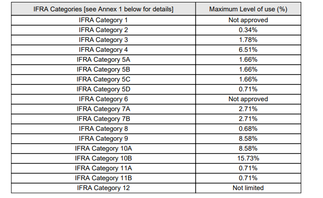Click the IFRA Category 8 label
The height and width of the screenshot is (198, 323).
103,128
